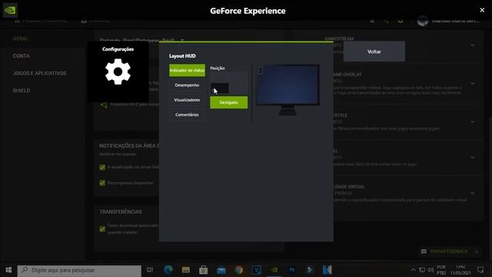Dismiss the ENVIAR FEEDBACK bar
Image resolution: width=492 pixels, height=277 pixels.
tap(477, 252)
